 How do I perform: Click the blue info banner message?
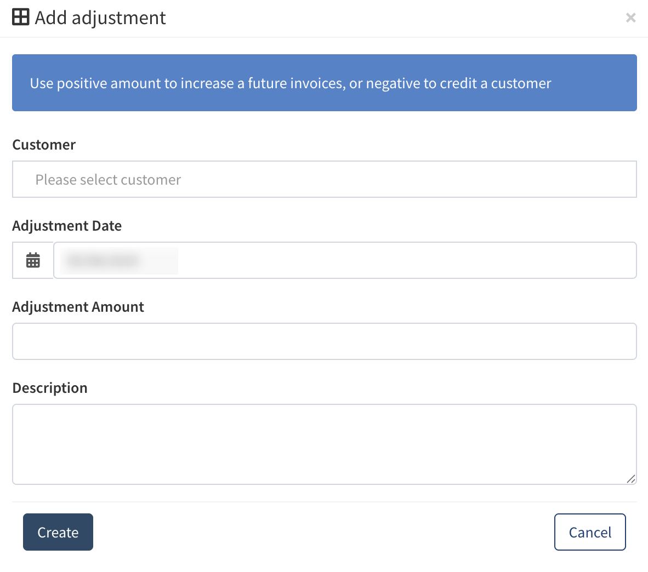pyautogui.click(x=291, y=83)
